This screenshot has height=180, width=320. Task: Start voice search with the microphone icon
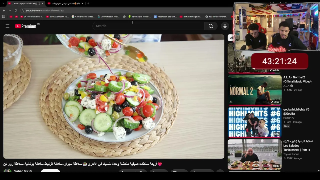(225, 26)
